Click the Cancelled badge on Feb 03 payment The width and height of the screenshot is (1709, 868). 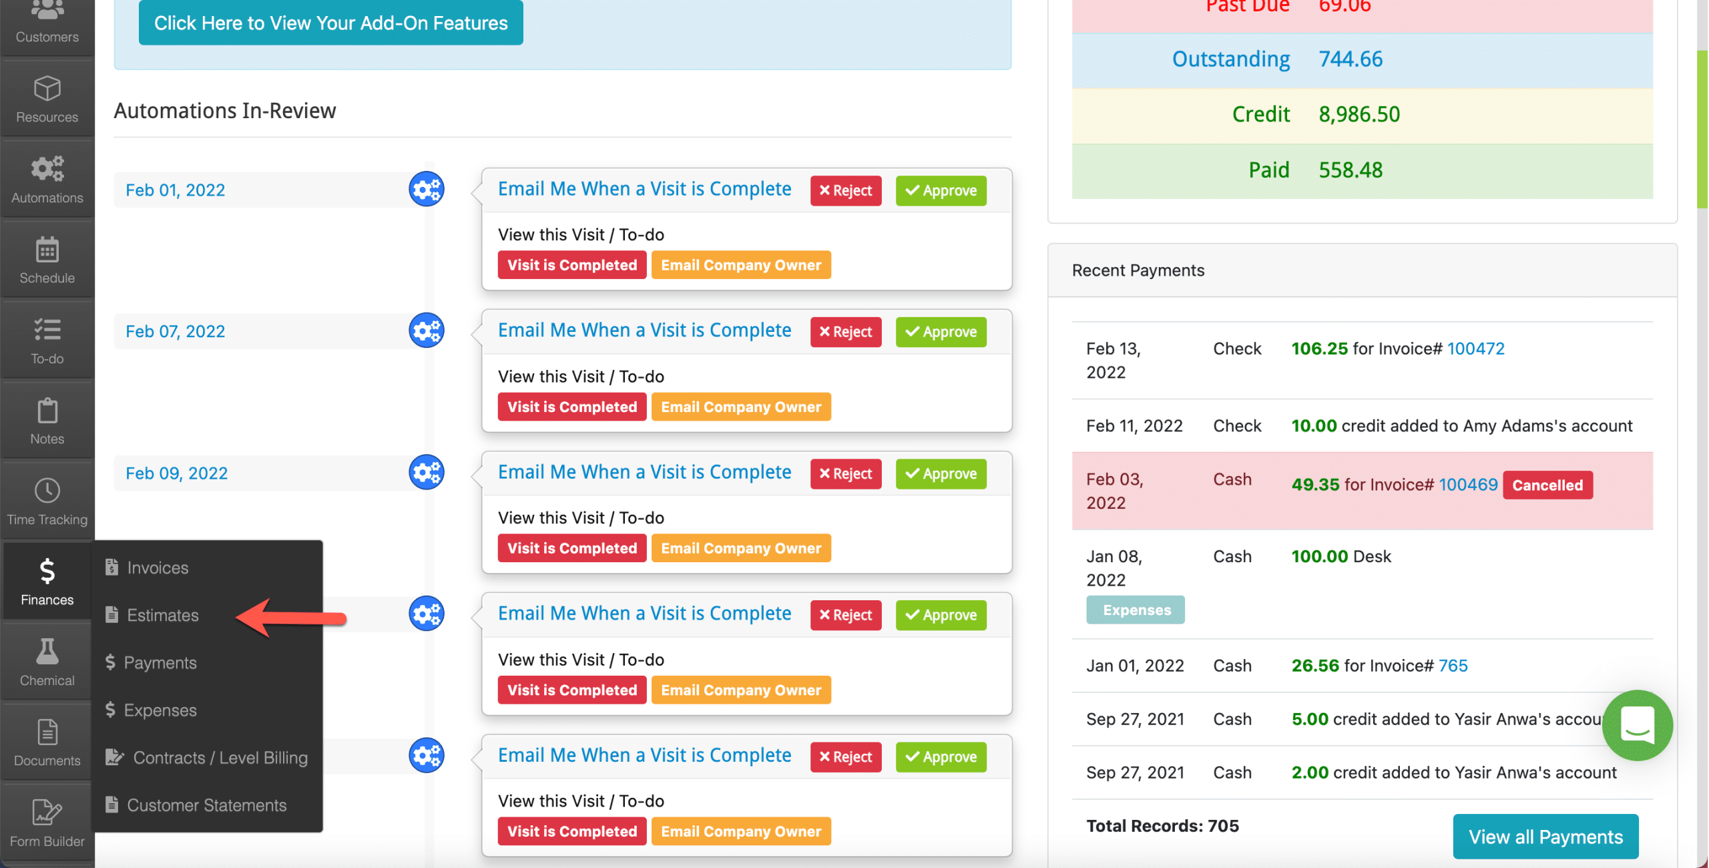(x=1547, y=485)
